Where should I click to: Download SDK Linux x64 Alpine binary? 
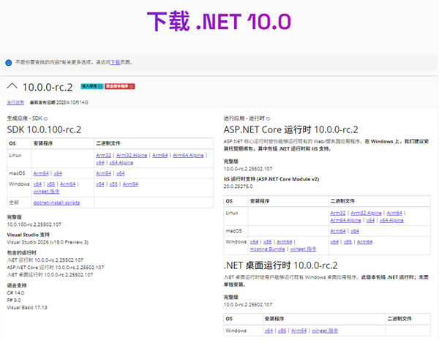tap(121, 162)
